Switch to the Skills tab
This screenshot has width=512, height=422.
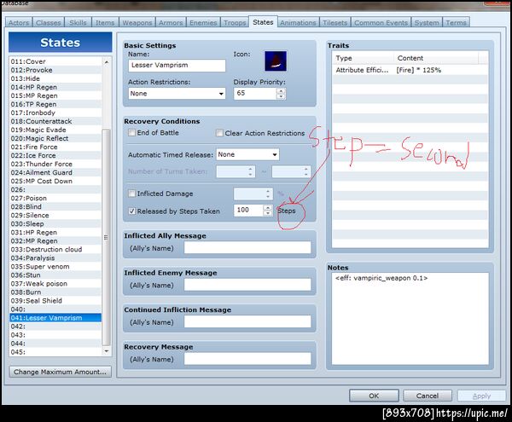click(78, 22)
